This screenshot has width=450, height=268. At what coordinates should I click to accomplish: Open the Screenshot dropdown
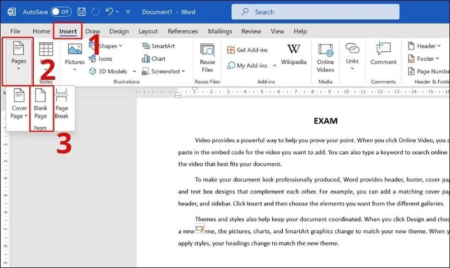coord(163,72)
